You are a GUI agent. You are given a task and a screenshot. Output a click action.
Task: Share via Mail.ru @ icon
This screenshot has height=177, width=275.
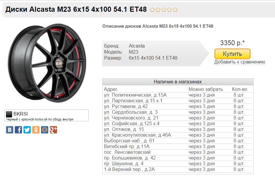pos(45,130)
